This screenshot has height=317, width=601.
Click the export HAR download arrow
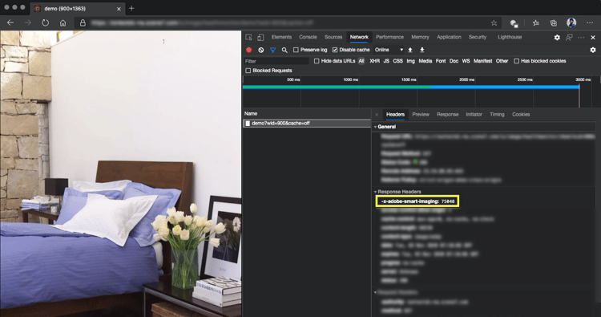point(422,50)
